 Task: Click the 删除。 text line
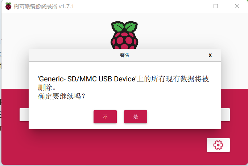[47, 88]
